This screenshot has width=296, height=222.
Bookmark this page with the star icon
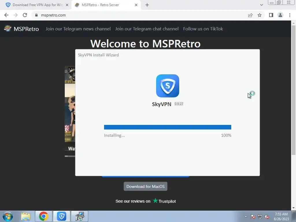click(260, 15)
